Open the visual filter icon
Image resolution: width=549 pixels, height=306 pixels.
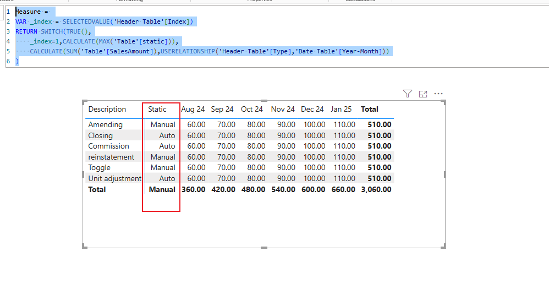tap(407, 94)
